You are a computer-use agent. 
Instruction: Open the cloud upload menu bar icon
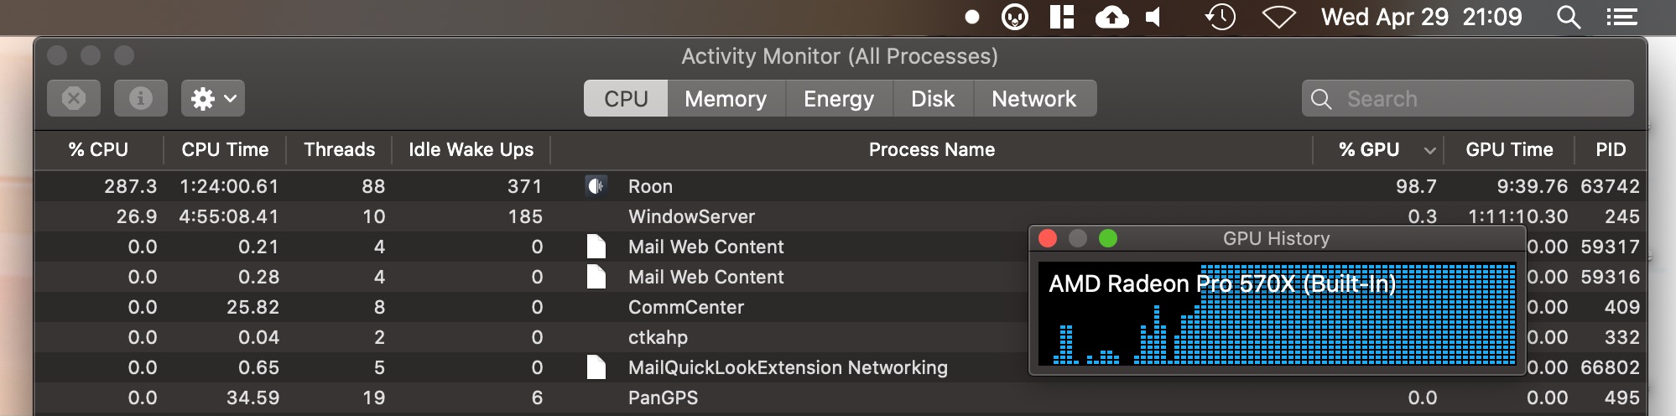(1111, 18)
